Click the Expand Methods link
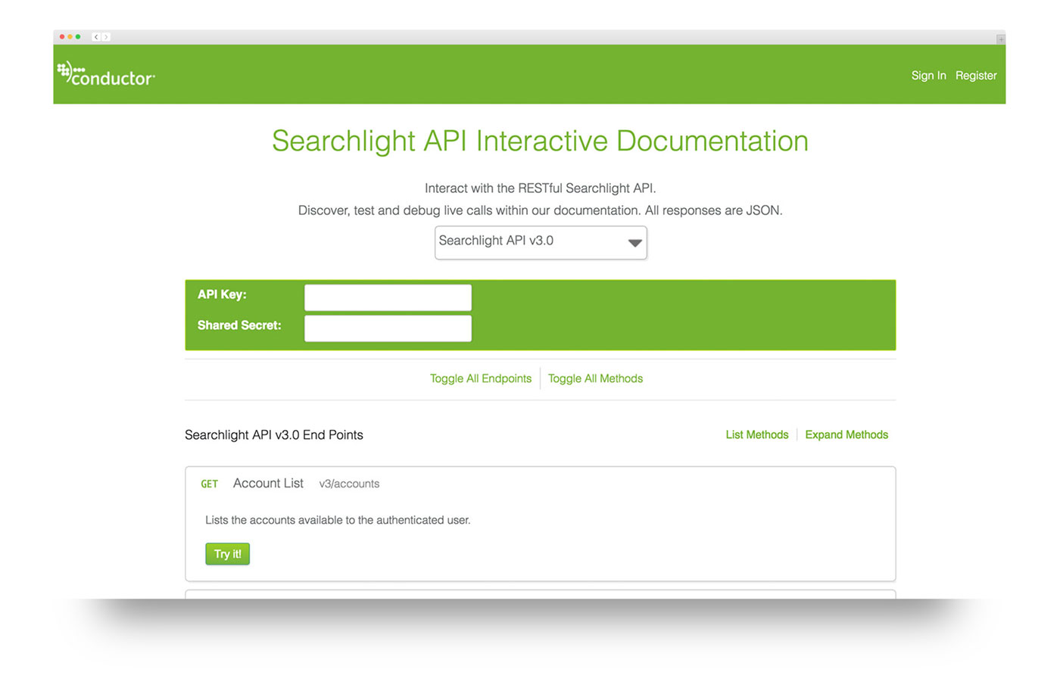Viewport: 1060px width, 691px height. click(846, 434)
